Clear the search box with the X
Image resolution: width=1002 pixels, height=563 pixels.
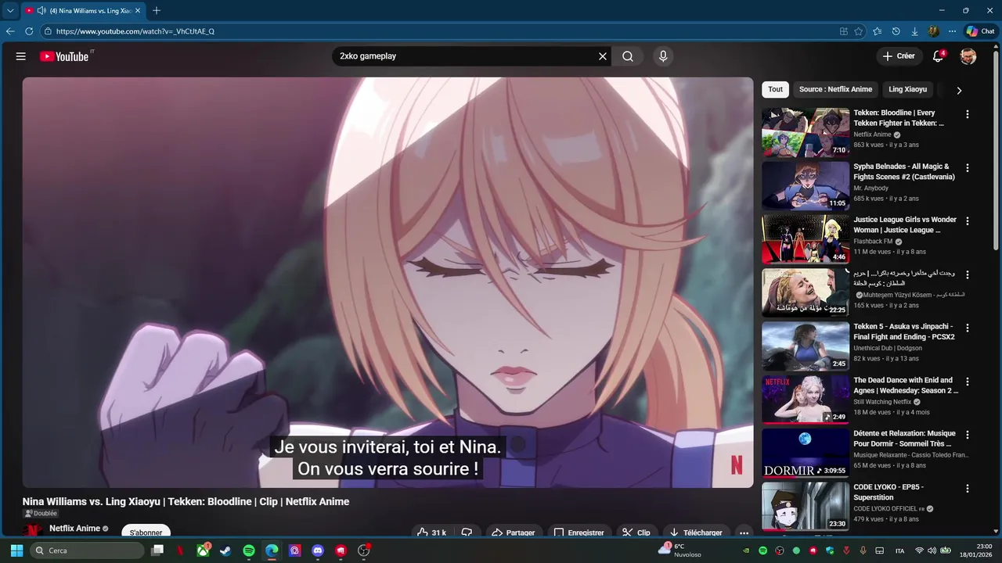tap(603, 56)
